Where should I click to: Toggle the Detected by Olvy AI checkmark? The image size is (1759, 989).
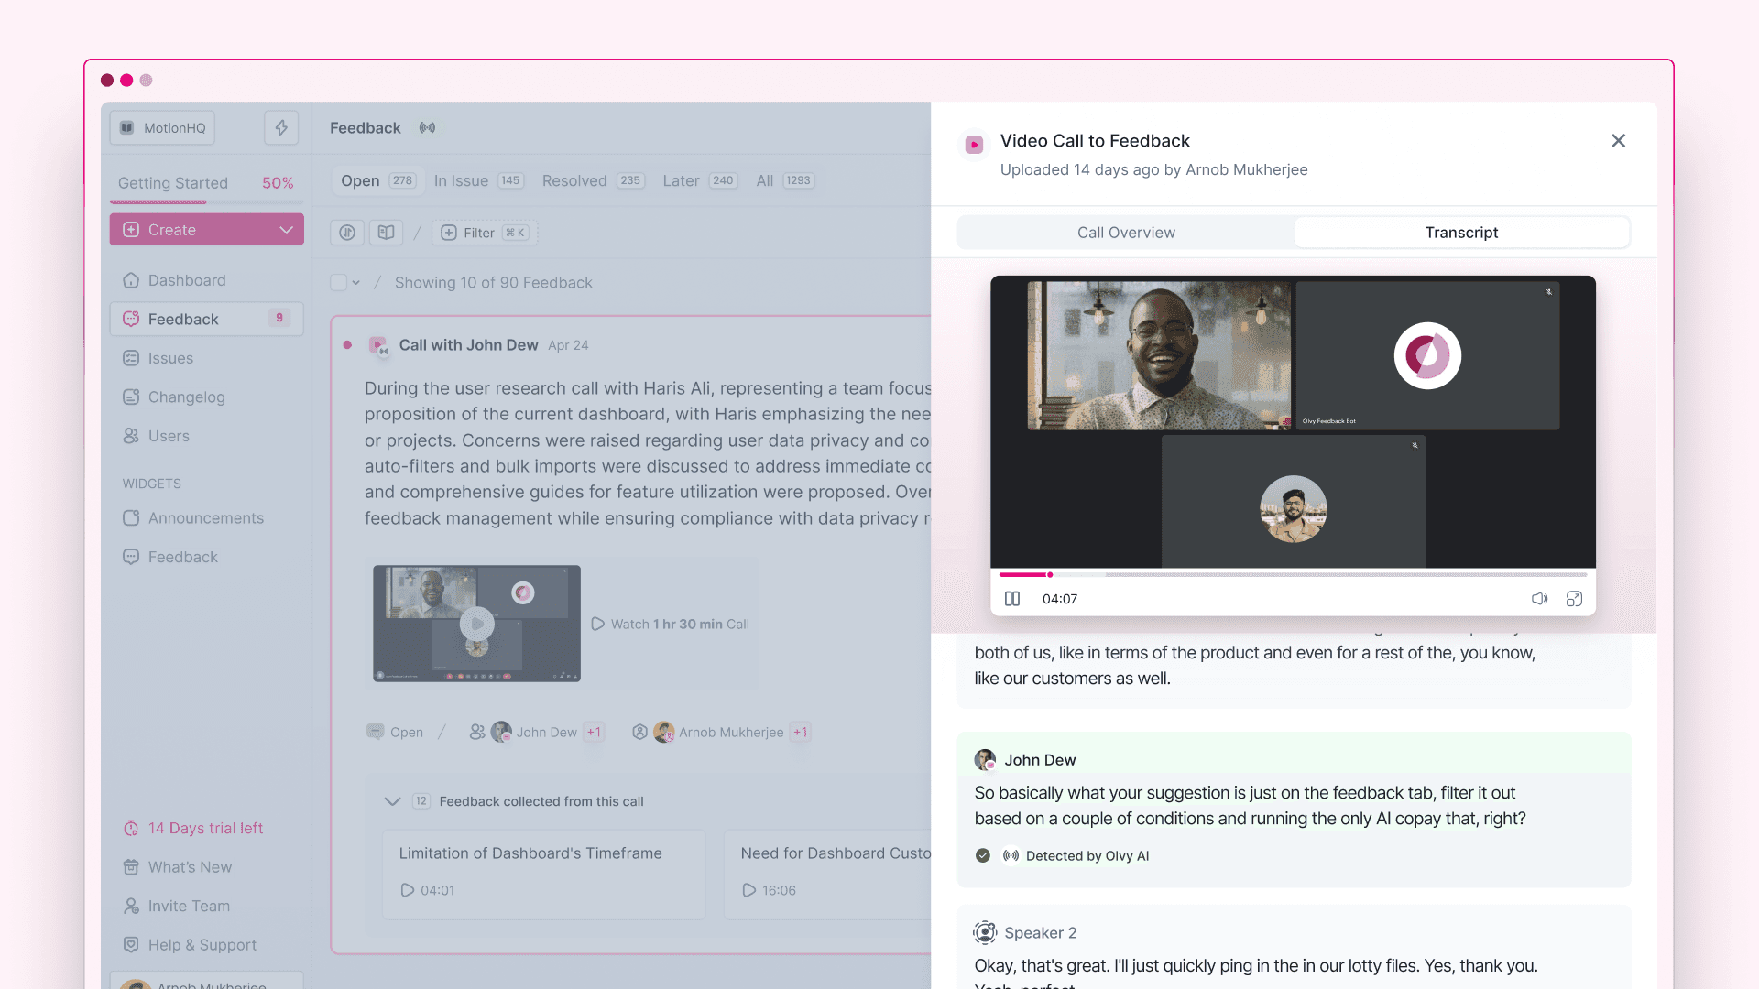click(x=983, y=855)
